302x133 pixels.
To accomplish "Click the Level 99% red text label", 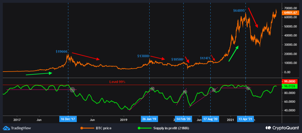I will (117, 82).
